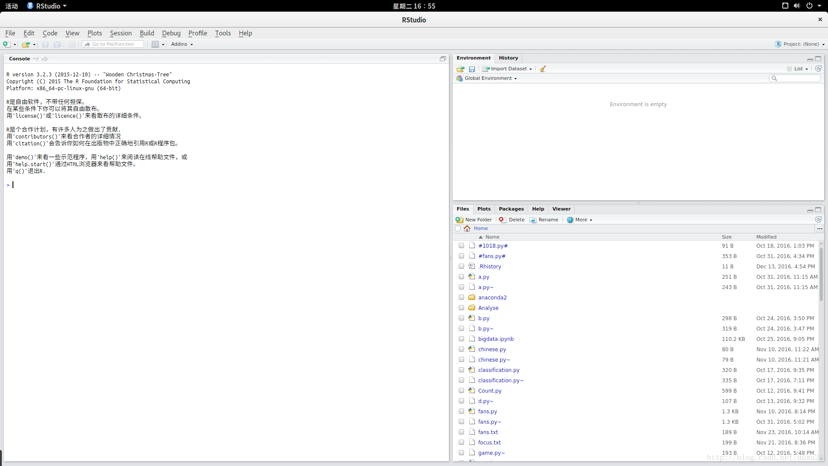Click the Environment search field
828x466 pixels.
[795, 78]
